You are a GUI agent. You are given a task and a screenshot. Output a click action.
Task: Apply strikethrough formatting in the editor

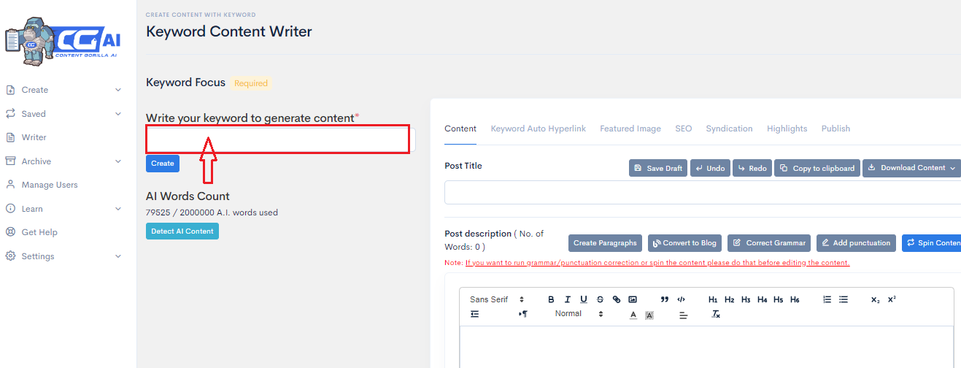601,299
